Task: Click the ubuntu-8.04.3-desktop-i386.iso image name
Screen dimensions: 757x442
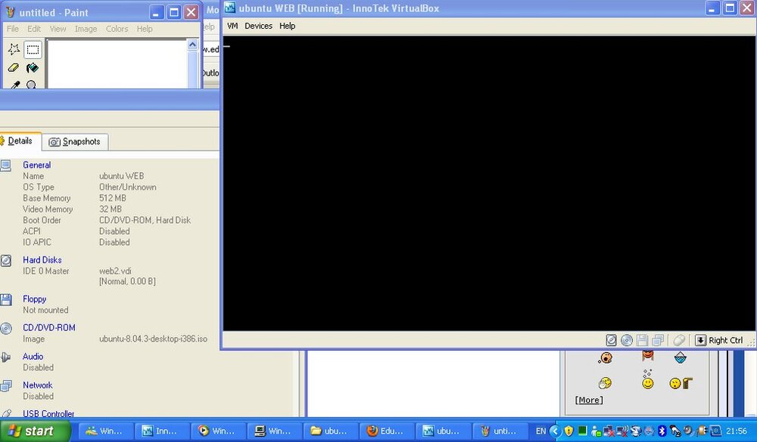Action: [153, 338]
